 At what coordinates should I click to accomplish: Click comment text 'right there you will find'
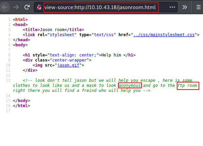[44, 91]
